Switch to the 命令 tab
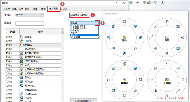The width and height of the screenshot is (190, 102). 27,9
